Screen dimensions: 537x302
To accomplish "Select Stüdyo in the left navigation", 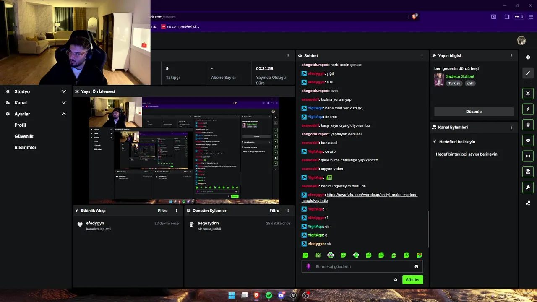I will pos(22,91).
